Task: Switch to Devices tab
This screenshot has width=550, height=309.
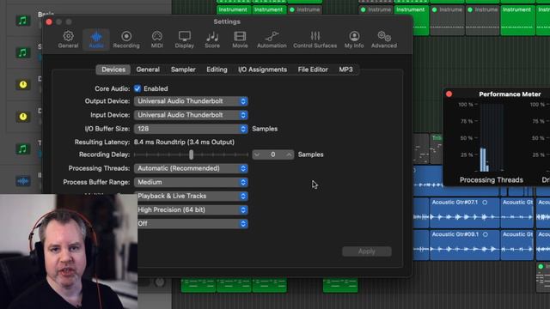Action: 113,70
